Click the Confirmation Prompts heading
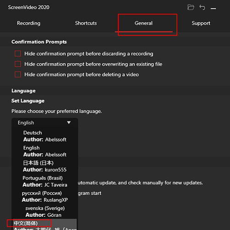This screenshot has height=230, width=230. [x=39, y=42]
